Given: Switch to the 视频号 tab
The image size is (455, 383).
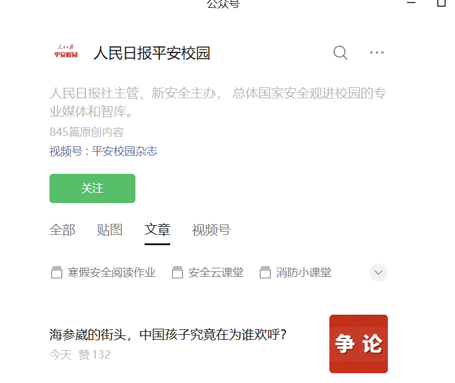Looking at the screenshot, I should [211, 230].
